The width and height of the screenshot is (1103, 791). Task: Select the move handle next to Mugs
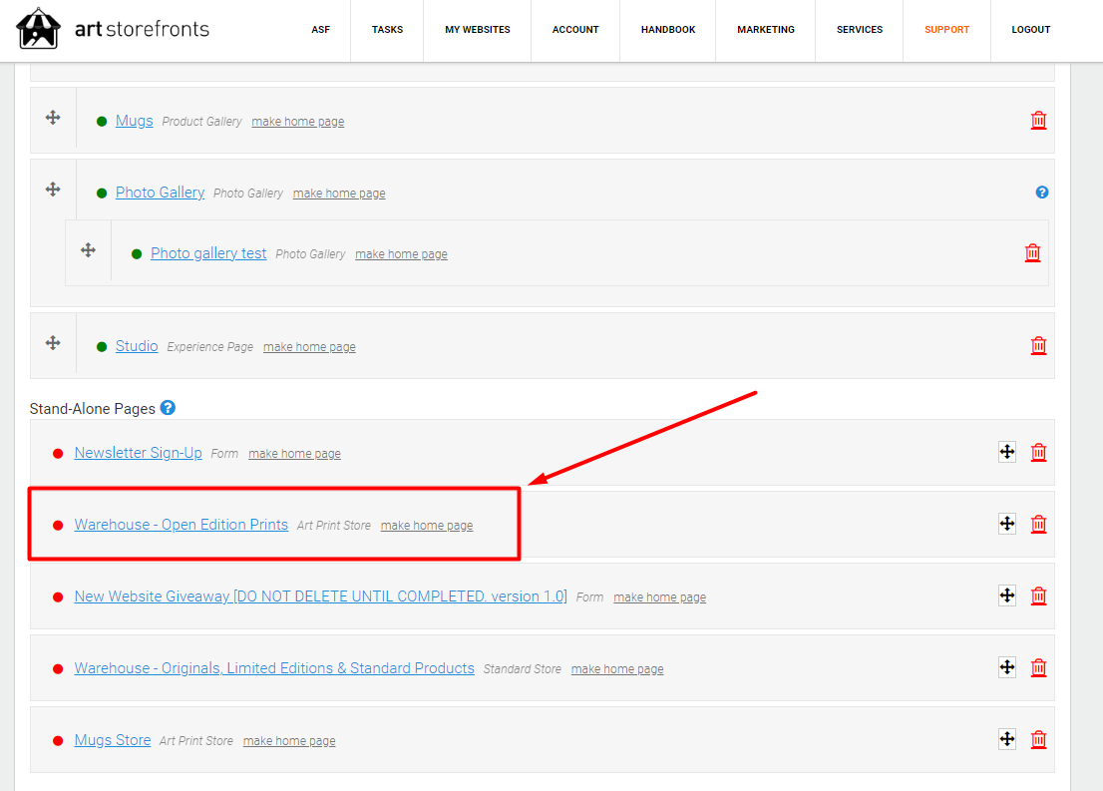point(52,117)
